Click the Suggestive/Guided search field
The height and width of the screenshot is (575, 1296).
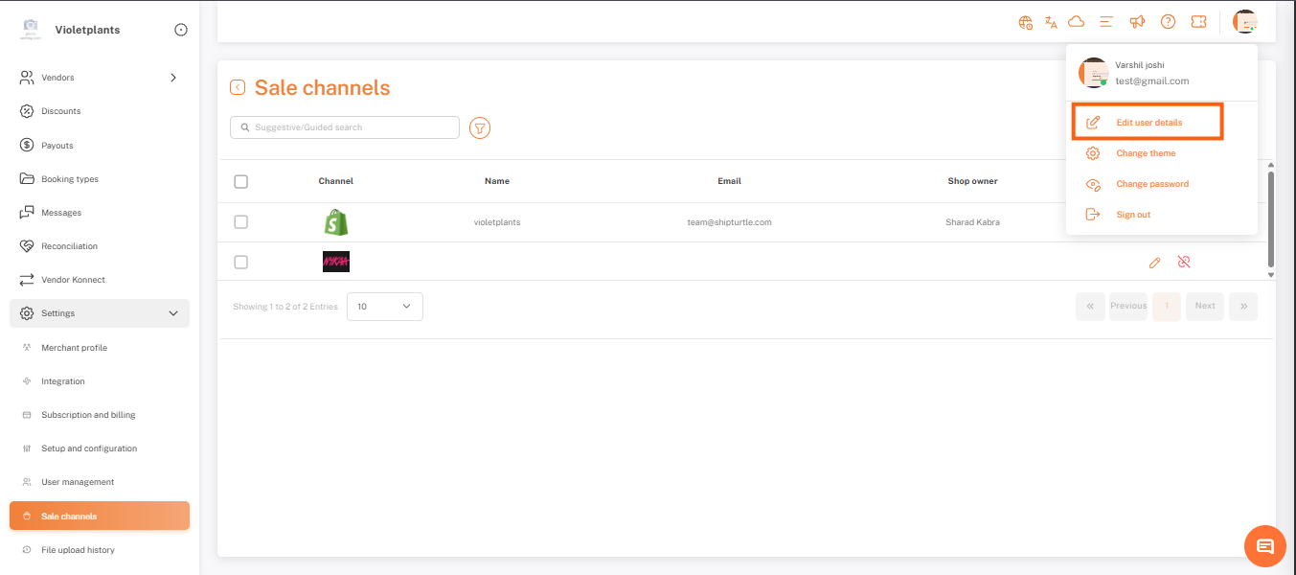(345, 127)
